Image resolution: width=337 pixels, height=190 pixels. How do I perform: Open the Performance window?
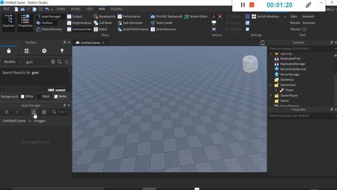pyautogui.click(x=129, y=16)
